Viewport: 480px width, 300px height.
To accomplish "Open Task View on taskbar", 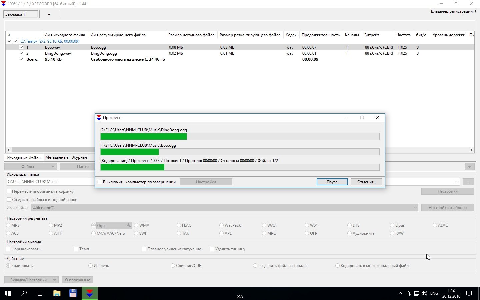I will [x=40, y=293].
